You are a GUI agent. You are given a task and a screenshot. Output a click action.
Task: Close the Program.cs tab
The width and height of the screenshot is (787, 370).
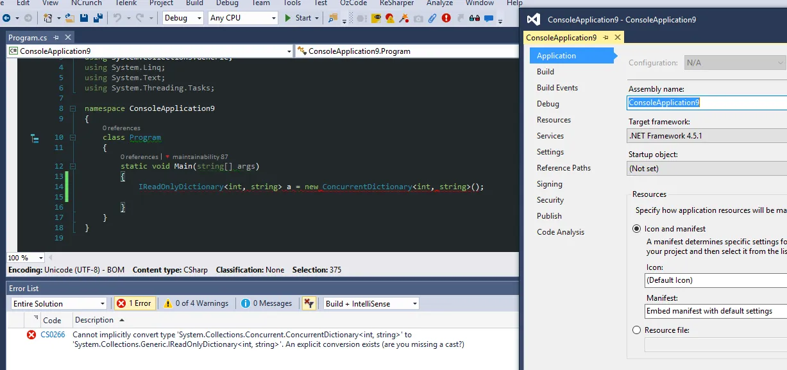tap(68, 38)
